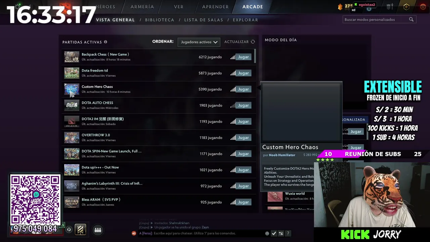This screenshot has width=430, height=242.
Task: Open DOTA AUTO CHESS thumbnail
Action: point(72,105)
